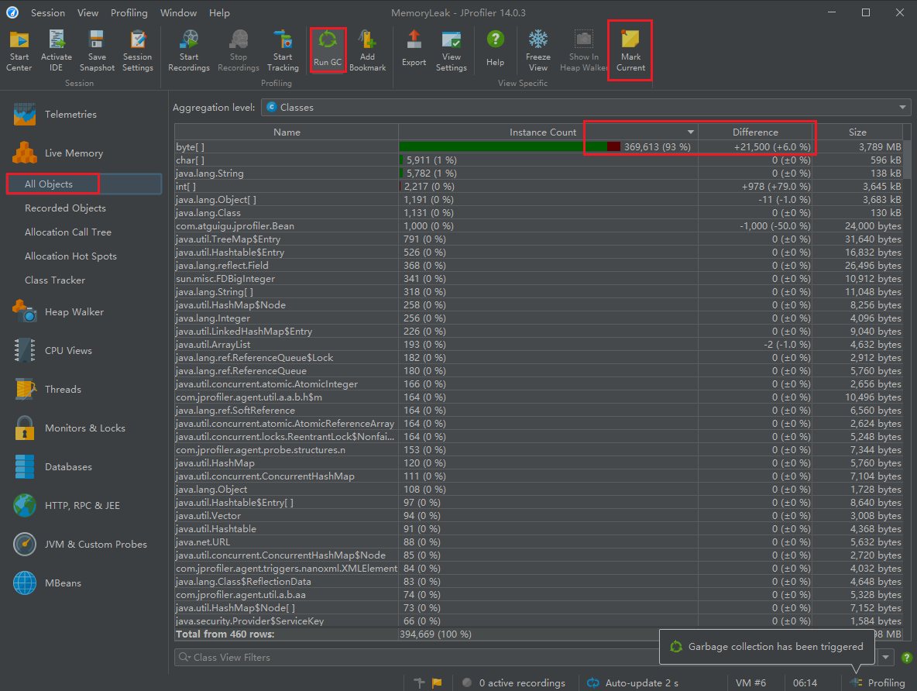Click the Start Tracking icon
The width and height of the screenshot is (917, 691).
pos(283,51)
